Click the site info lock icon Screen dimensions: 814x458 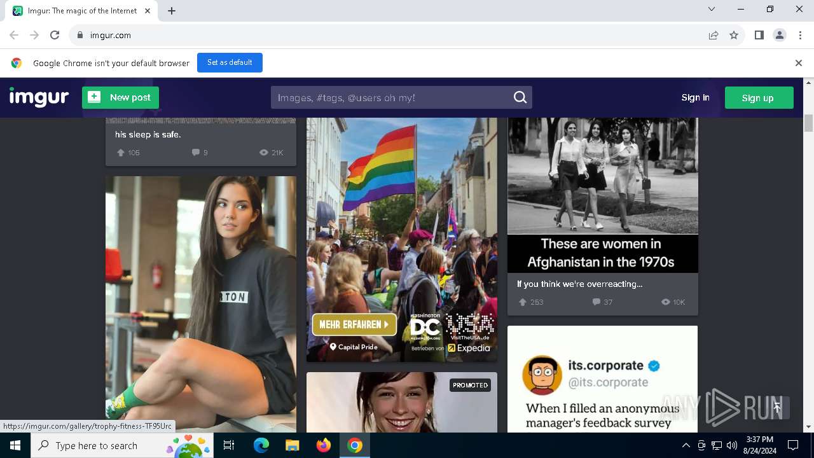coord(80,35)
